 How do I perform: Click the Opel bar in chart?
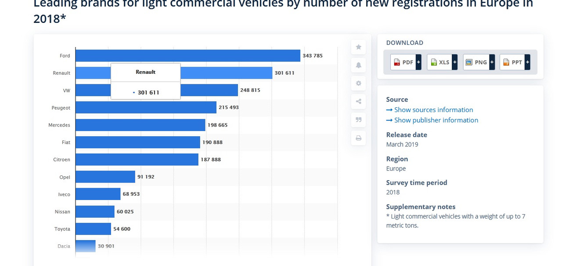click(105, 177)
